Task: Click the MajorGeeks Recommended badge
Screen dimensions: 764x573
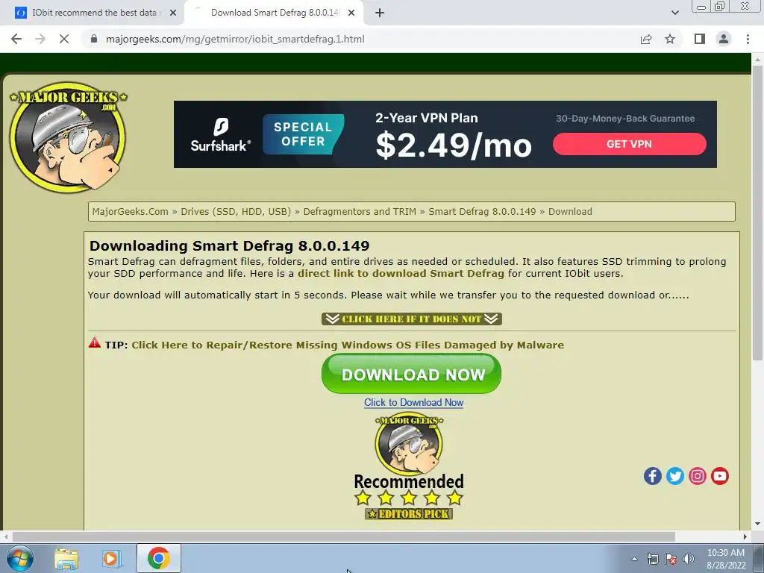Action: 409,460
